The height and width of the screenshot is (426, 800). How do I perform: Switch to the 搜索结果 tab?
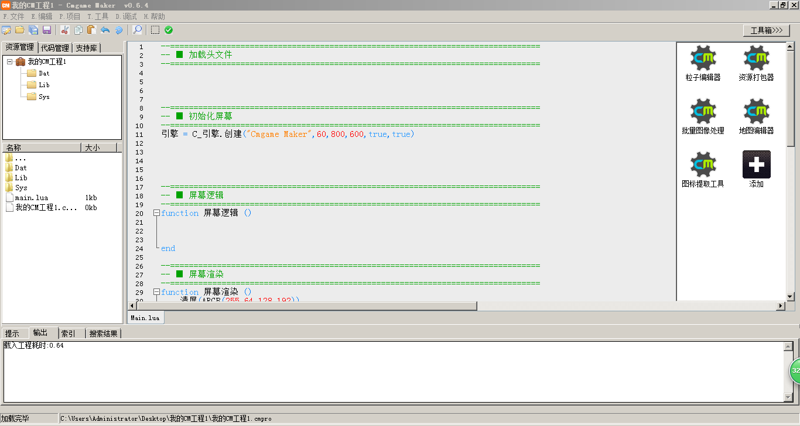tap(103, 334)
